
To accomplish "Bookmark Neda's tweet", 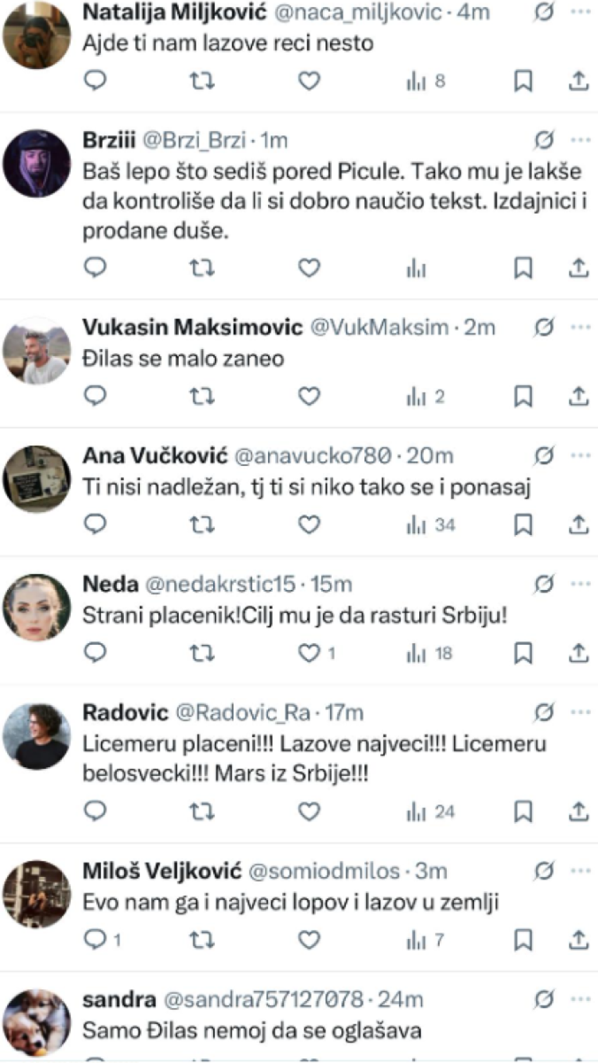I will click(523, 653).
